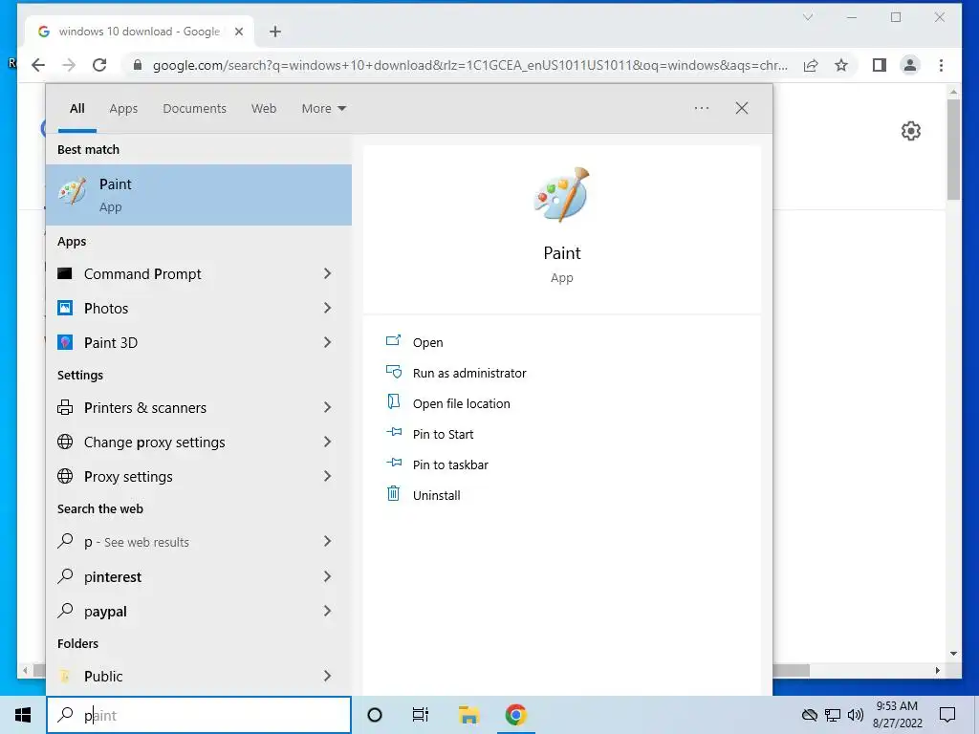Image resolution: width=979 pixels, height=734 pixels.
Task: Close the Windows search panel
Action: 742,108
